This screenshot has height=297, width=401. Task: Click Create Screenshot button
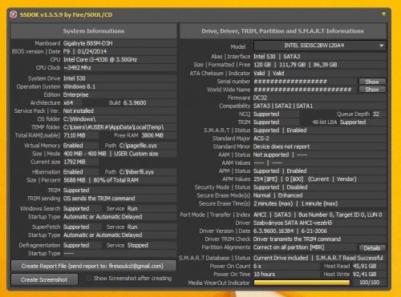(x=44, y=279)
